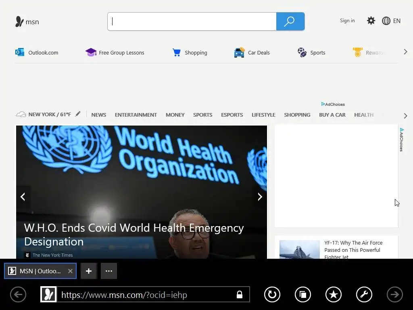The height and width of the screenshot is (310, 413).
Task: Expand more news categories with right chevron
Action: pyautogui.click(x=405, y=116)
